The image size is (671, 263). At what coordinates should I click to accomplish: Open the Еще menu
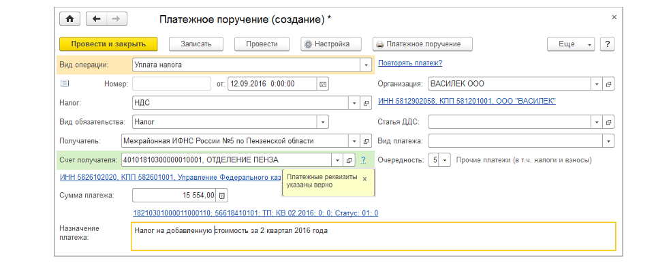pos(572,44)
